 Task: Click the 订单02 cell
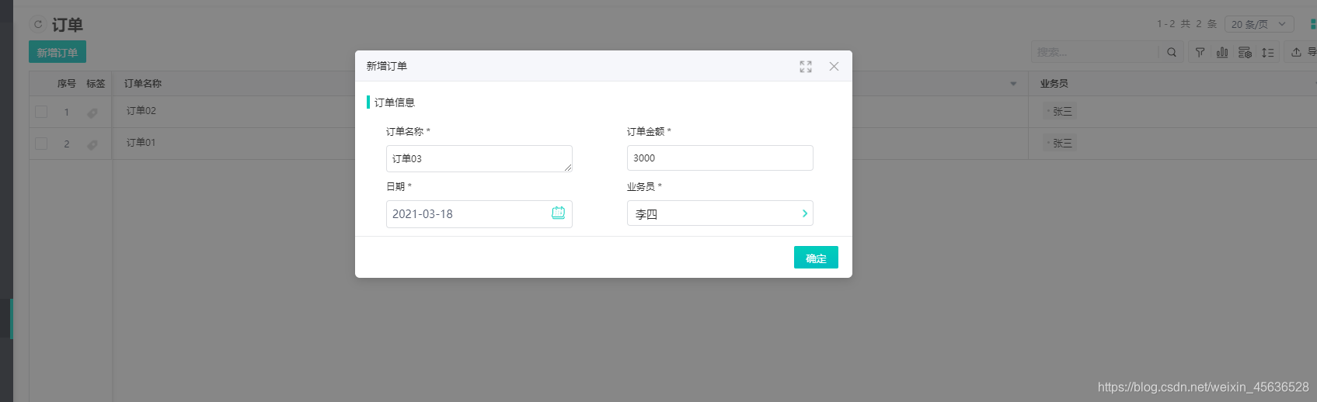click(141, 111)
